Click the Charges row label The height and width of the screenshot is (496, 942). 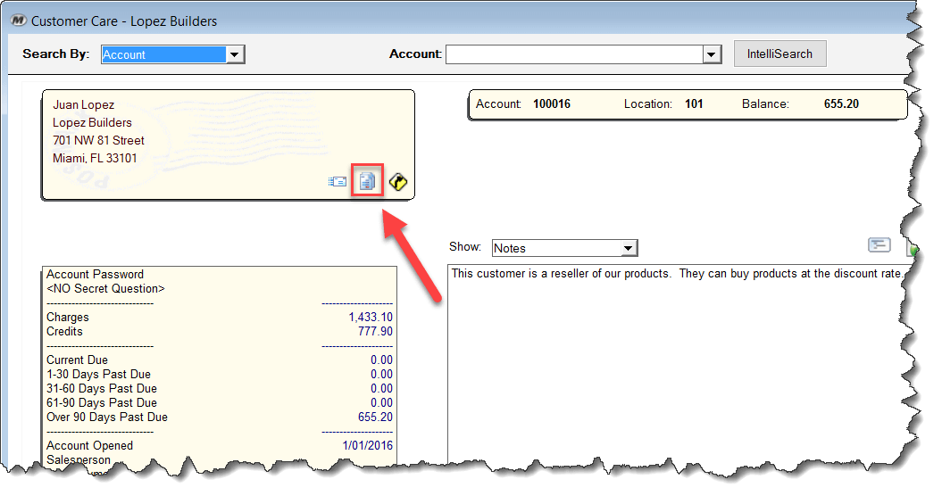[67, 317]
